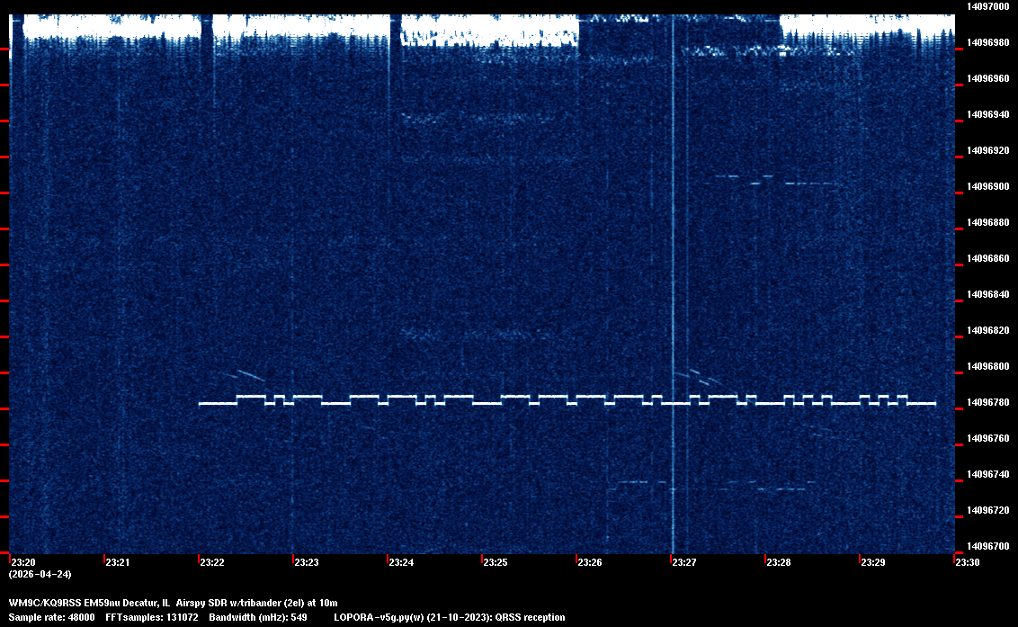1018x627 pixels.
Task: Click the vertical noise line at 23:27
Action: tap(673, 284)
